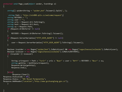The image size is (122, 92).
Task: Click the Regex("spider|bot") expression
Action: pos(40,49)
